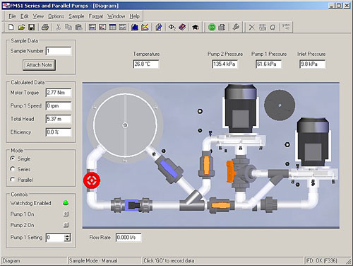Click the Watchdog Enabled green indicator

66,203
